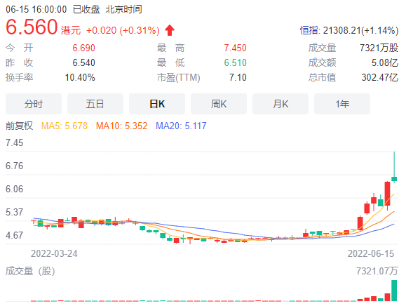Click the 已收盘 market closed status
This screenshot has width=406, height=306.
coord(86,9)
